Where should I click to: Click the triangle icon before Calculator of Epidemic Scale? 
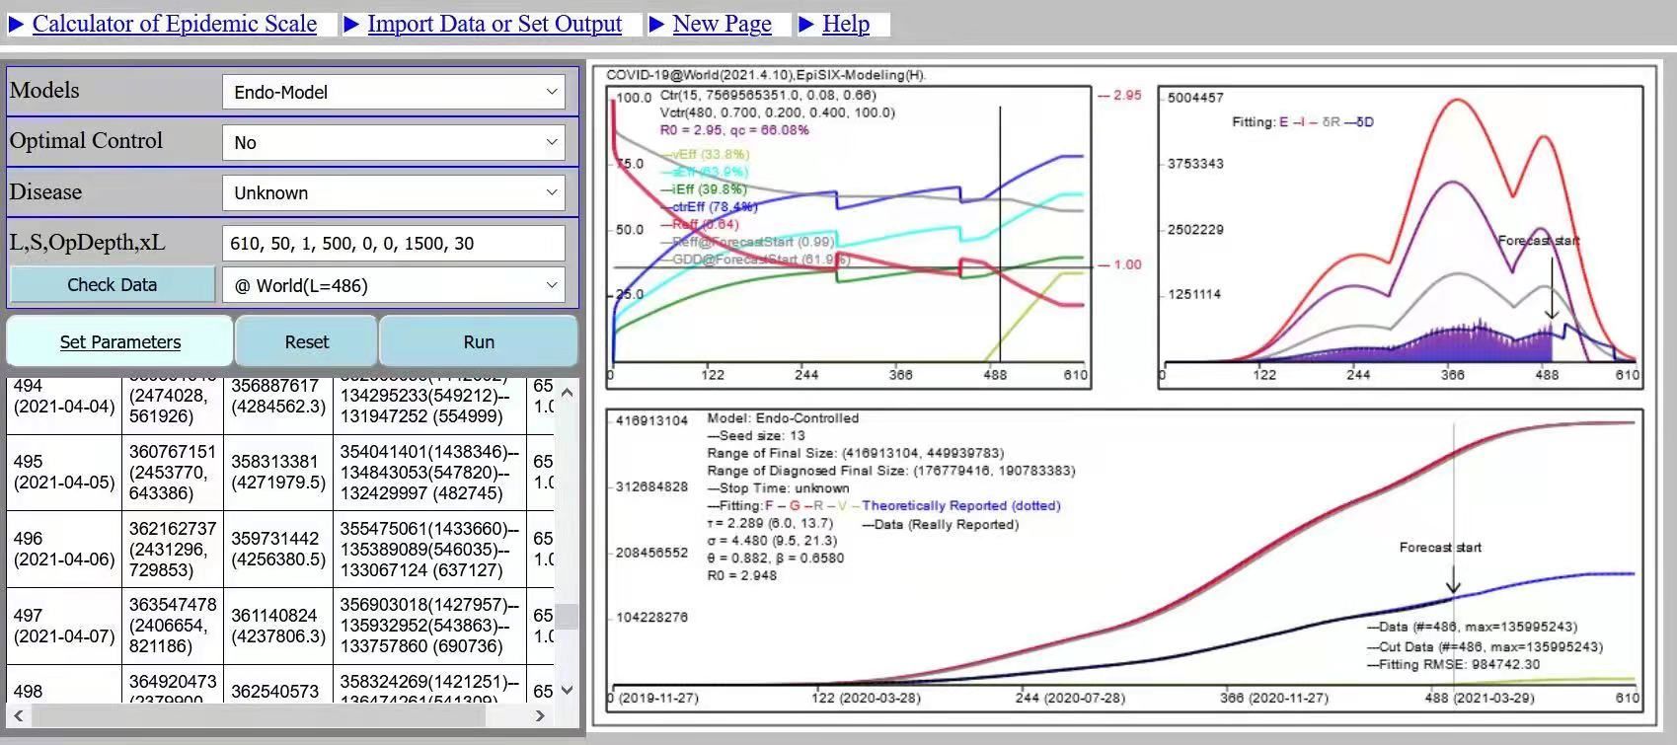click(x=16, y=24)
